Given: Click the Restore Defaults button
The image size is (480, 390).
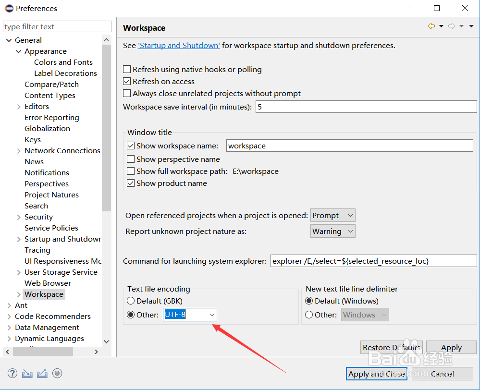Looking at the screenshot, I should click(x=392, y=347).
